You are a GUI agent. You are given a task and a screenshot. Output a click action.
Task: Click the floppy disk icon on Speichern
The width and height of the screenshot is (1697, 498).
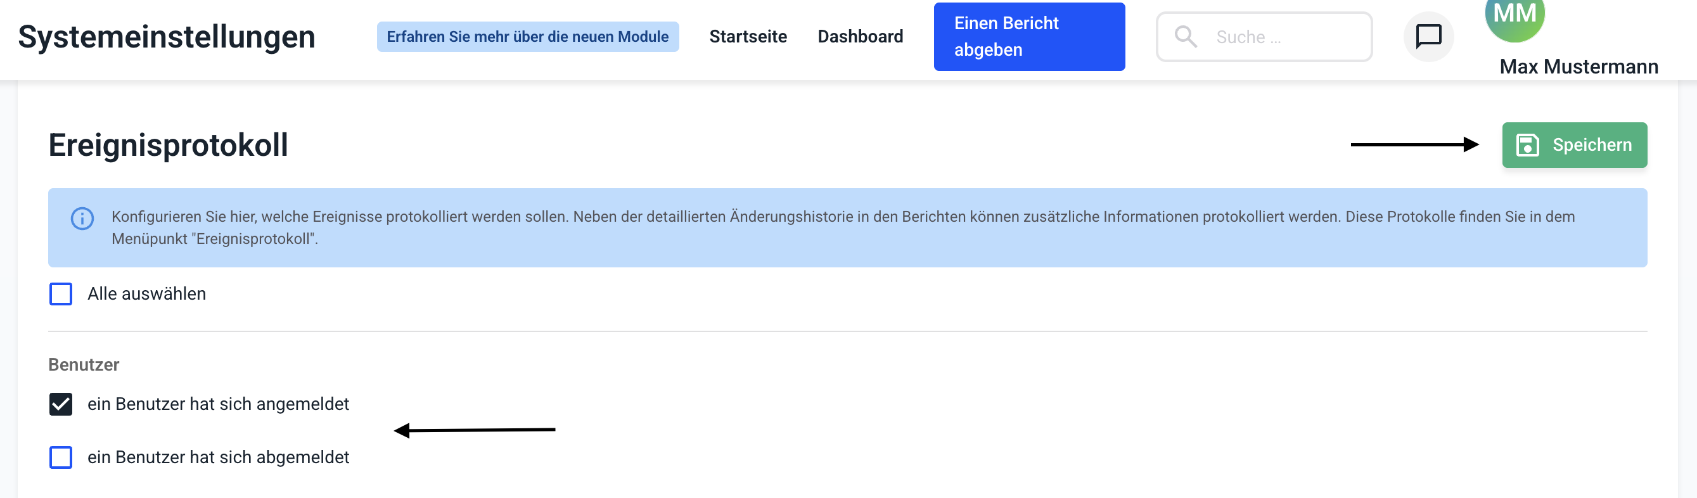pyautogui.click(x=1527, y=145)
